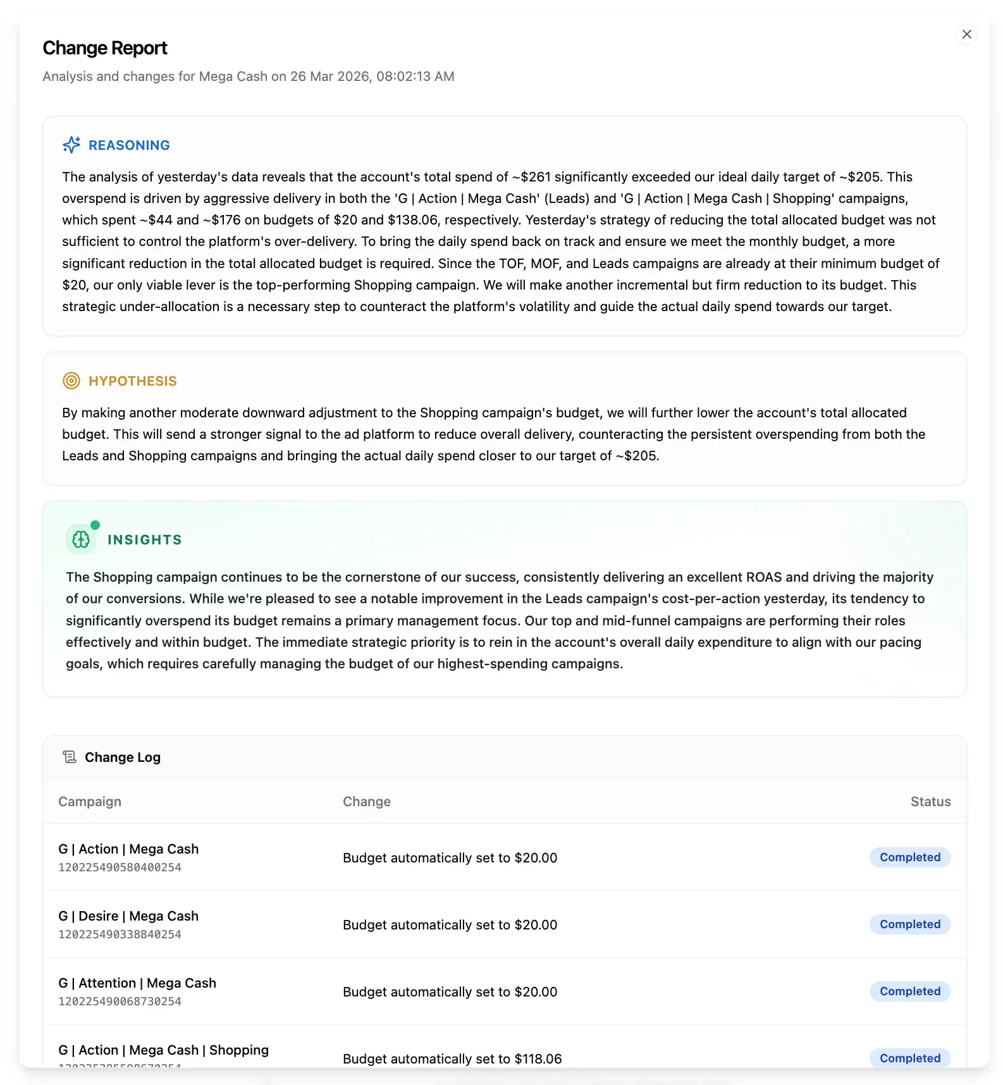The width and height of the screenshot is (1003, 1085).
Task: Click Completed badge for G | Desire row
Action: tap(910, 924)
